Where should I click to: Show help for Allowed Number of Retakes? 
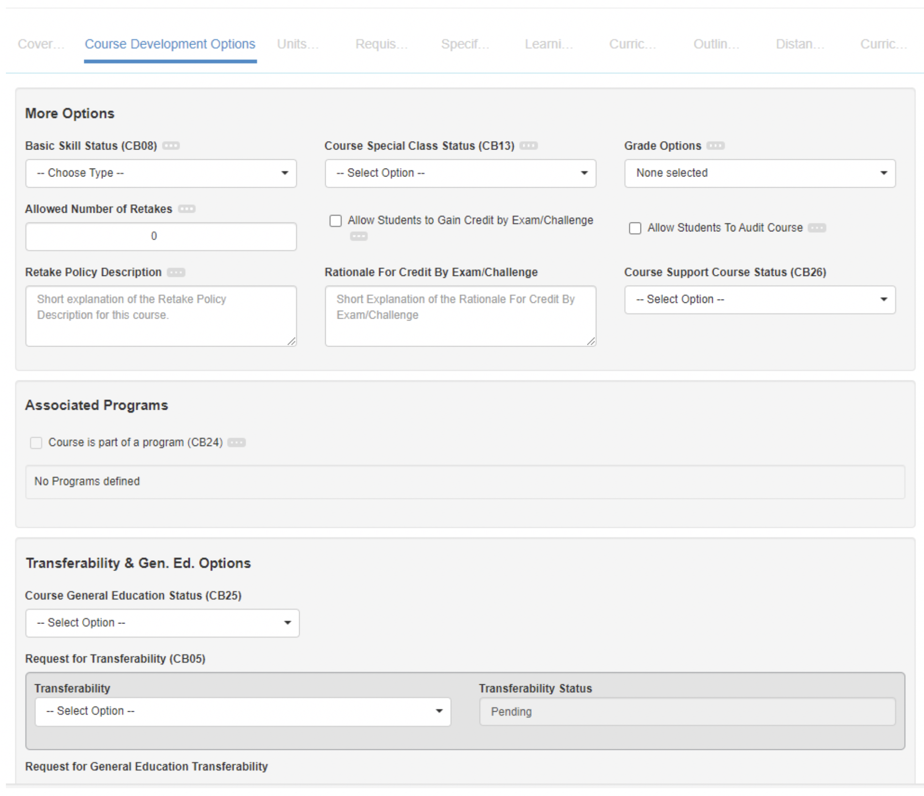click(x=186, y=209)
